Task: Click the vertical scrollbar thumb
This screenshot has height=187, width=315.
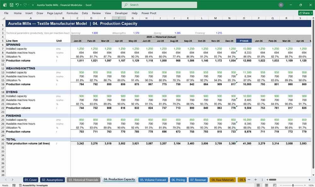Action: pyautogui.click(x=313, y=94)
